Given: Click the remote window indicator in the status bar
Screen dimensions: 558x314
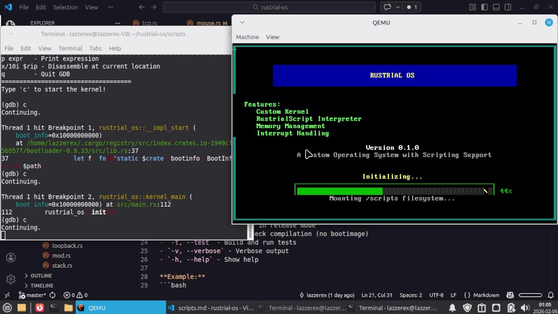Looking at the screenshot, I should [x=7, y=295].
